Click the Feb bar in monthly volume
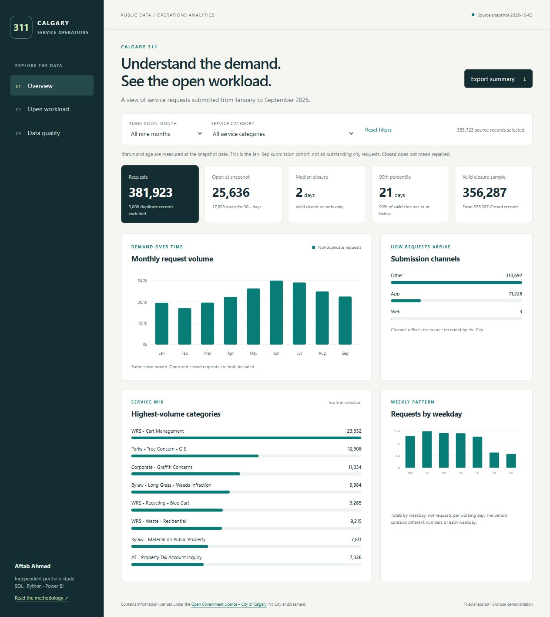Viewport: 550px width, 617px height. [x=184, y=326]
